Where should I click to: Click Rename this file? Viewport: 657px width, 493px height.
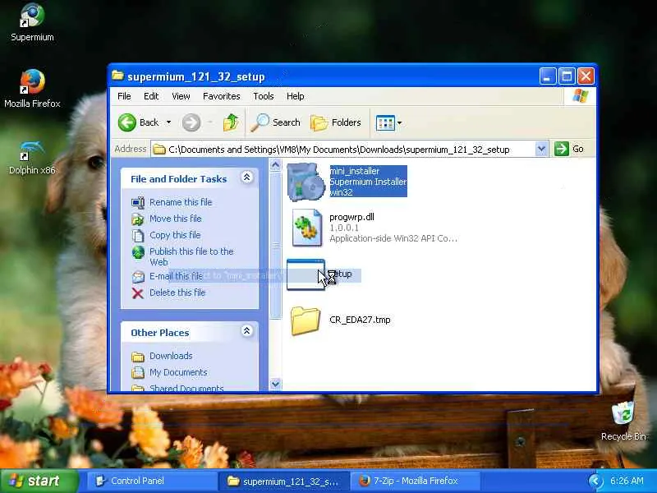(x=181, y=202)
